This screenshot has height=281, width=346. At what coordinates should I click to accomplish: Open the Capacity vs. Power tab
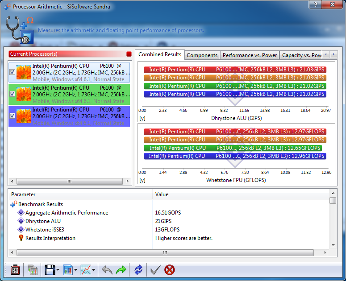point(301,55)
